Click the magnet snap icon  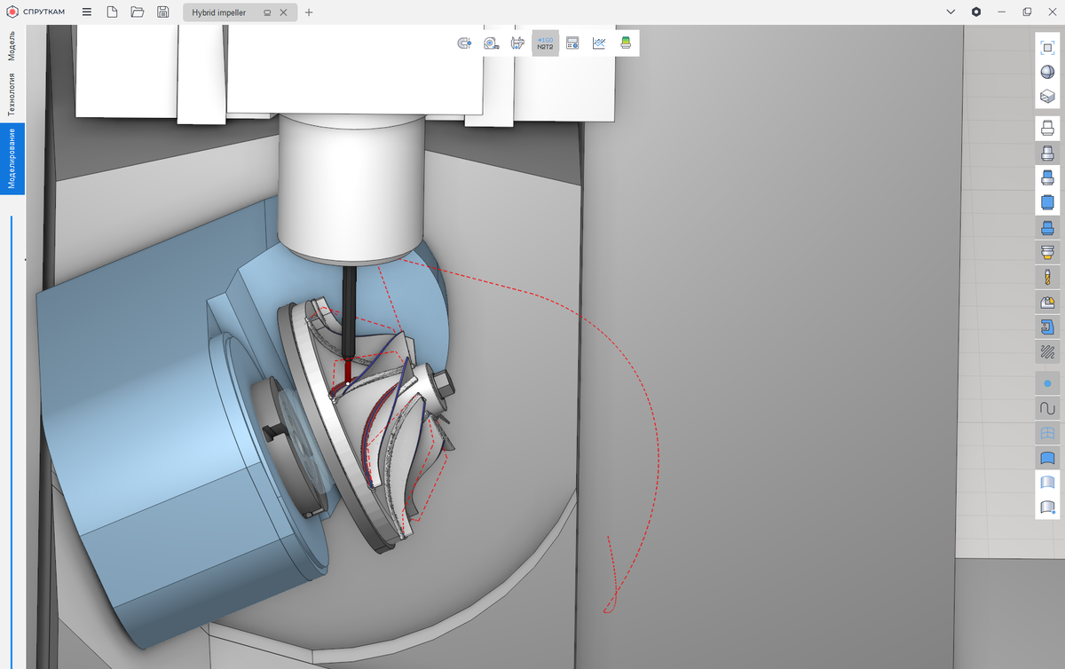coord(463,43)
